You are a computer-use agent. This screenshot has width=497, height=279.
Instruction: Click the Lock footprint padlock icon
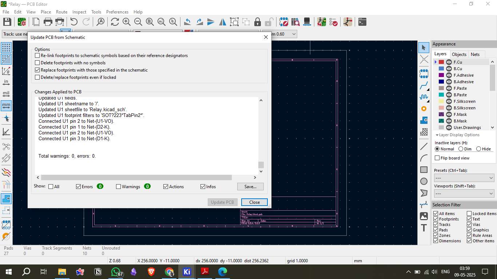(x=258, y=22)
